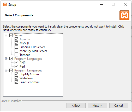Click the Next button to continue
The height and width of the screenshot is (112, 132).
(x=97, y=106)
